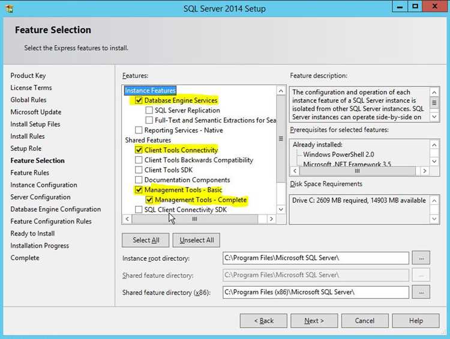Select the Instance Features tree header
The width and height of the screenshot is (450, 339).
[150, 90]
